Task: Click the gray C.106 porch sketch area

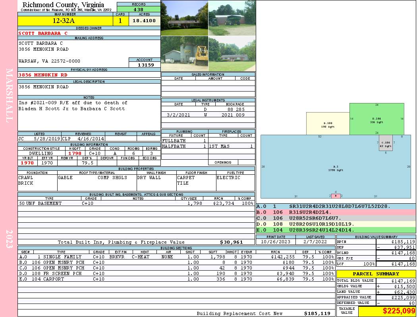Action: 385,144
